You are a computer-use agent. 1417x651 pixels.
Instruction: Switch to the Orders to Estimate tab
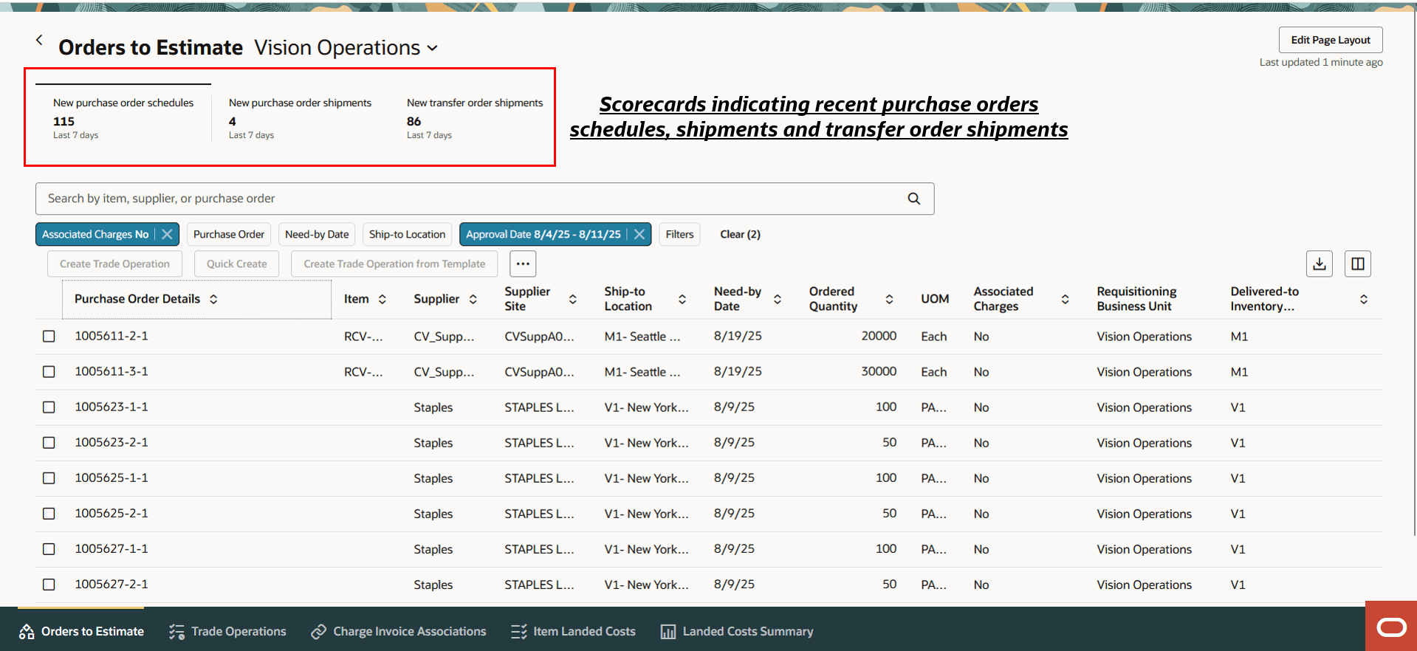tap(81, 631)
